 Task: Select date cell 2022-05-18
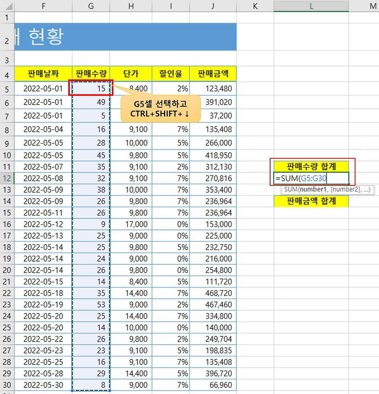coord(43,293)
